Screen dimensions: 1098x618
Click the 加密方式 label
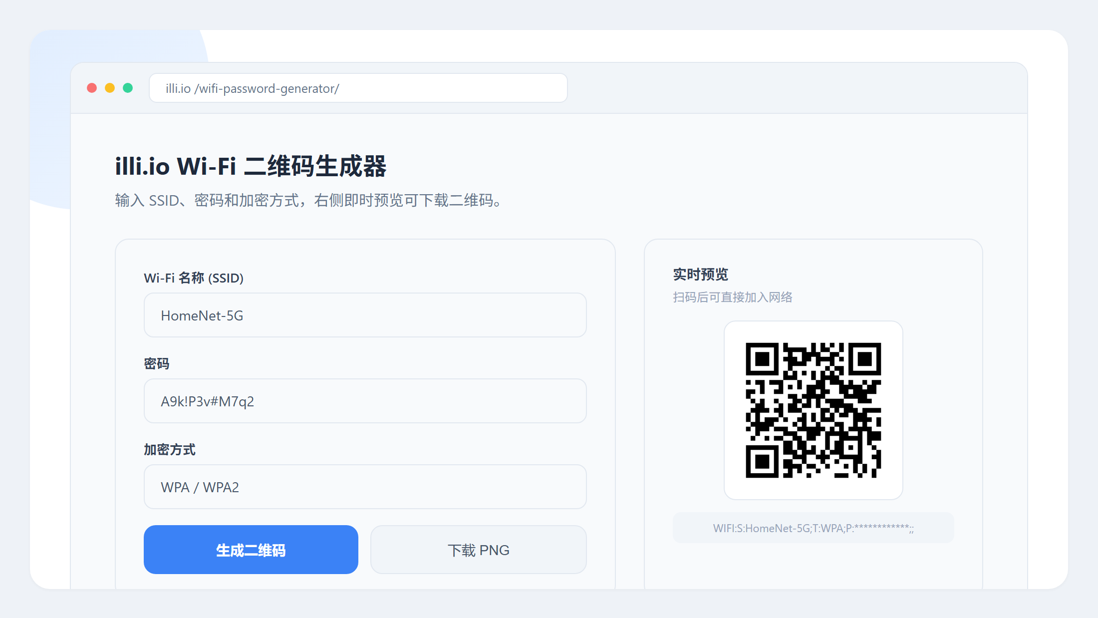coord(170,449)
